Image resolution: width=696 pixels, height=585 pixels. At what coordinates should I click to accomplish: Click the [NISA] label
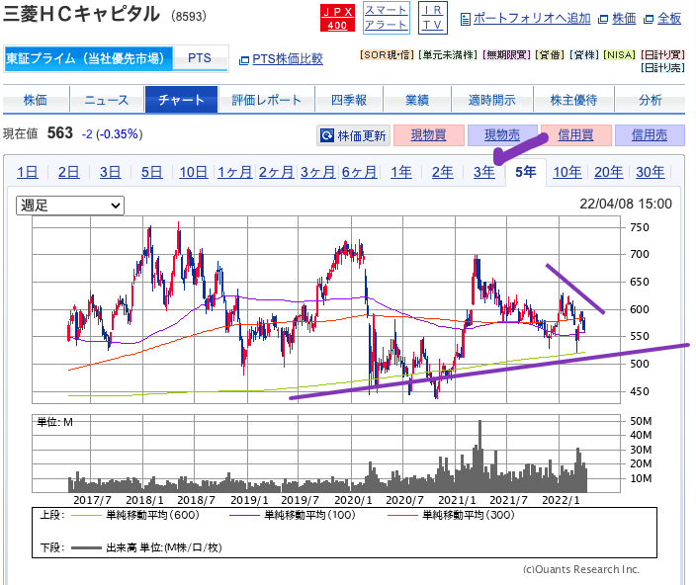[620, 55]
